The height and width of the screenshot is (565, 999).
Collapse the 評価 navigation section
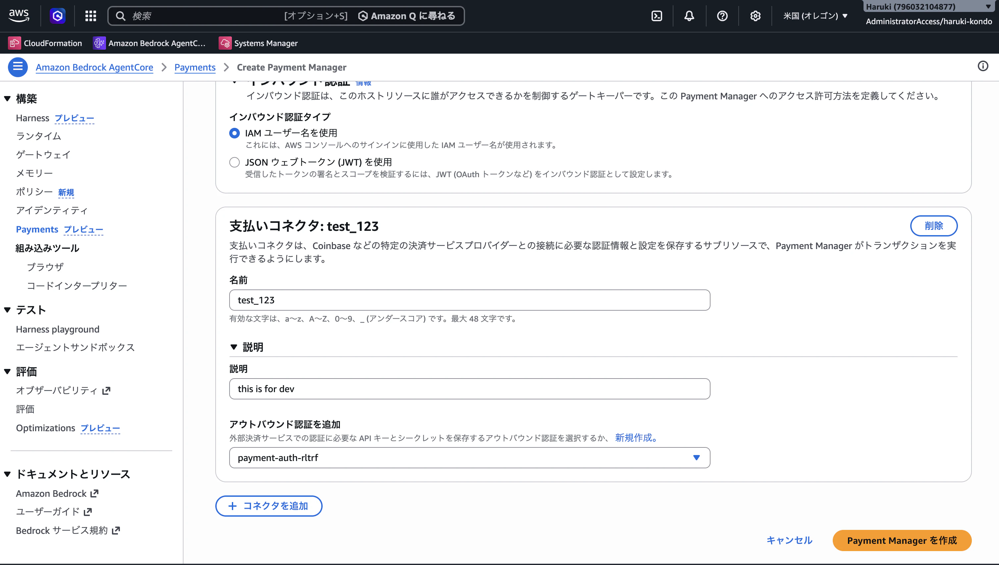7,371
